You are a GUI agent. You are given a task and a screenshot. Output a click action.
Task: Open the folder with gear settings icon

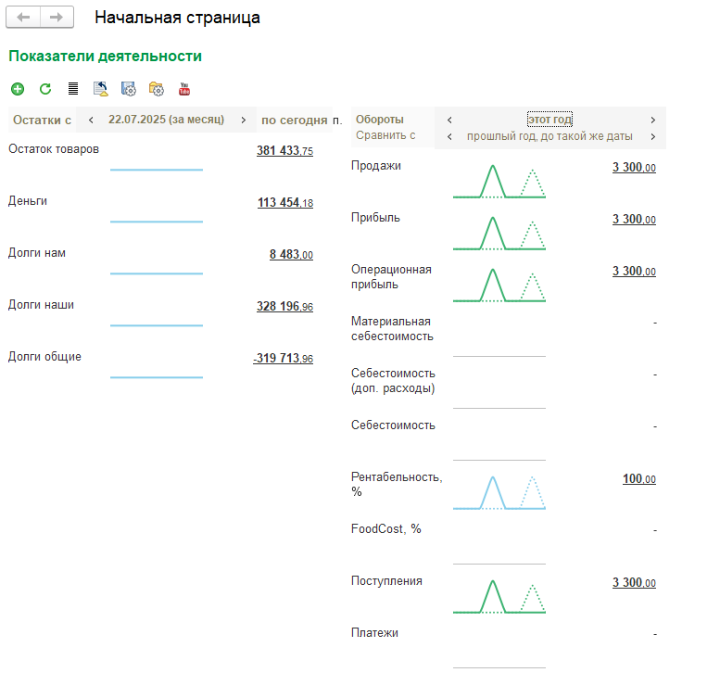157,89
